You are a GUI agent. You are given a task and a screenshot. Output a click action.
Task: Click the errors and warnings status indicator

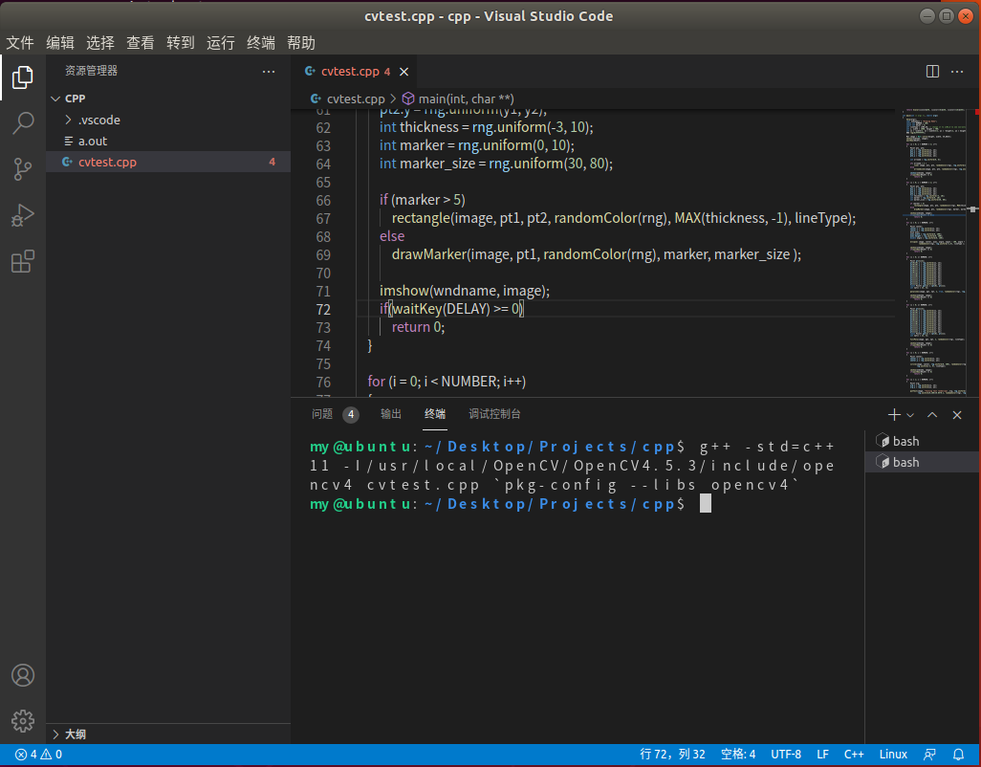39,755
